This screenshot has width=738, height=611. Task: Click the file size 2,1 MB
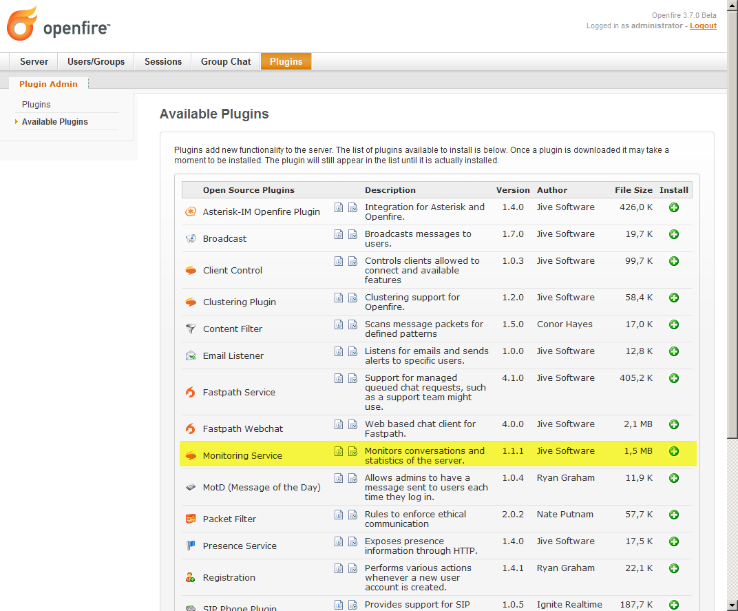tap(638, 424)
